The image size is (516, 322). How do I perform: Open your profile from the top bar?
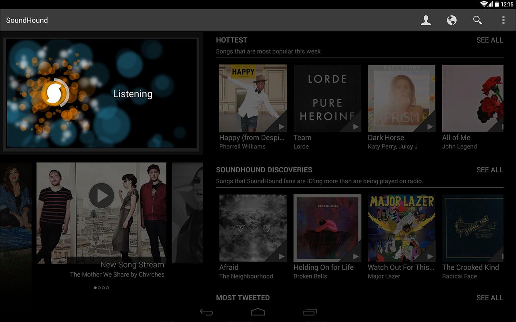pyautogui.click(x=426, y=20)
